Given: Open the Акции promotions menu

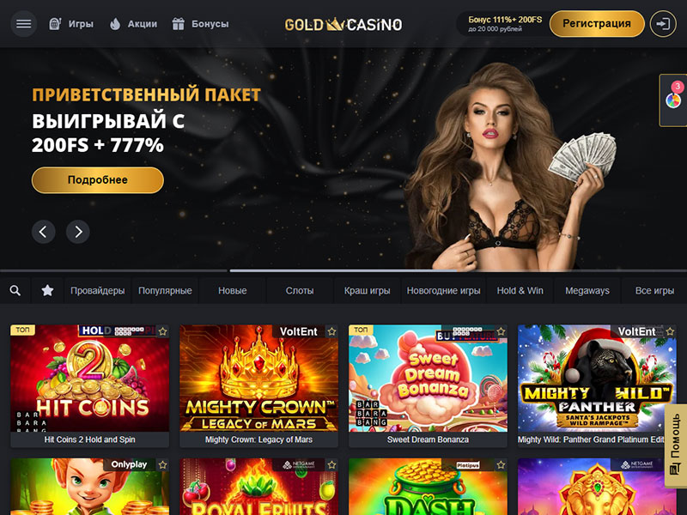Looking at the screenshot, I should point(133,24).
